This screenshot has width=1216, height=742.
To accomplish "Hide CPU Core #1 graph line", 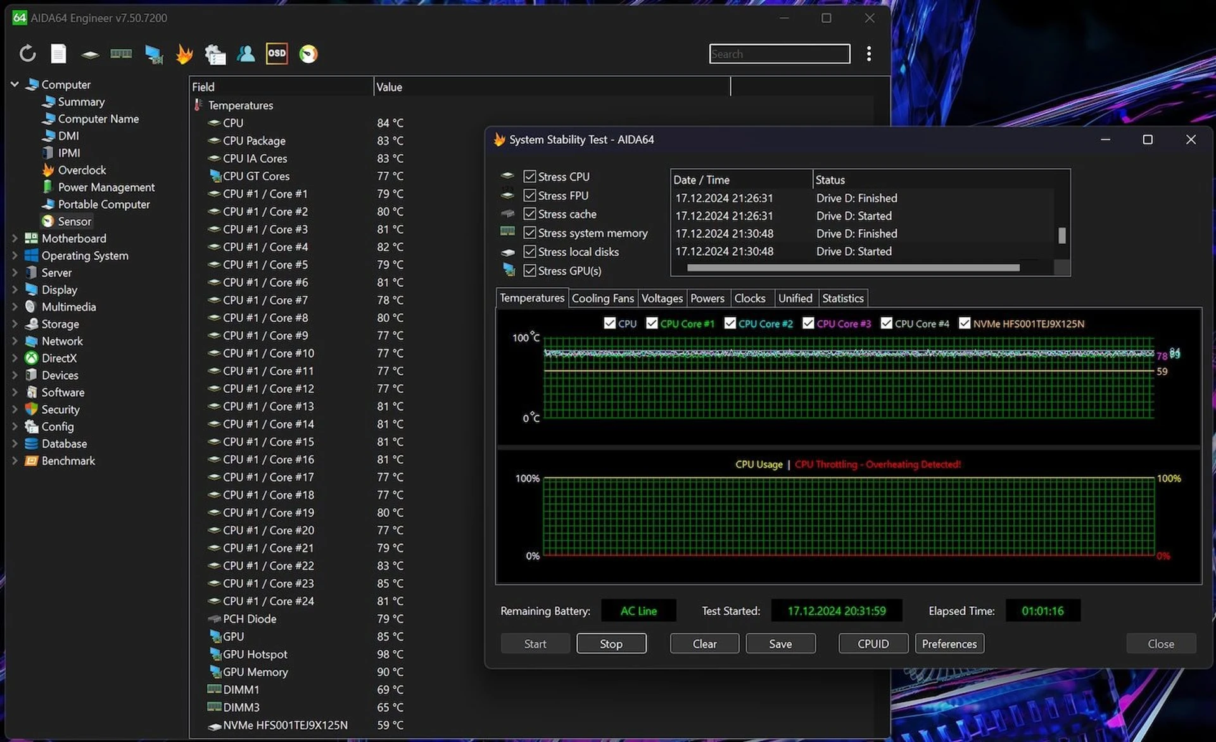I will click(652, 324).
